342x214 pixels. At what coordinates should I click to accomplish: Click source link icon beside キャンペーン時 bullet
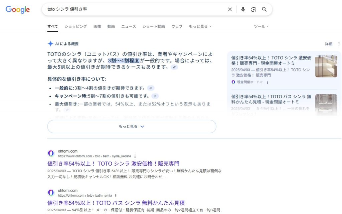click(x=155, y=96)
